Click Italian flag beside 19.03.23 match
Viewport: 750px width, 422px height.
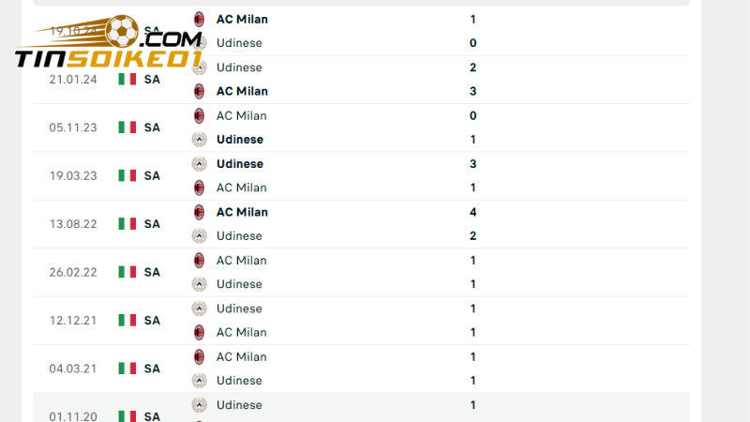tap(127, 175)
